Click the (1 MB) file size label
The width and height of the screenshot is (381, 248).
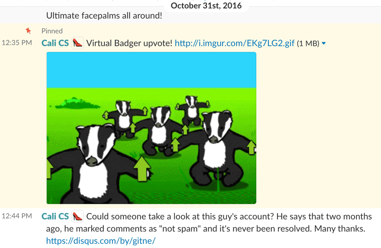click(x=308, y=43)
